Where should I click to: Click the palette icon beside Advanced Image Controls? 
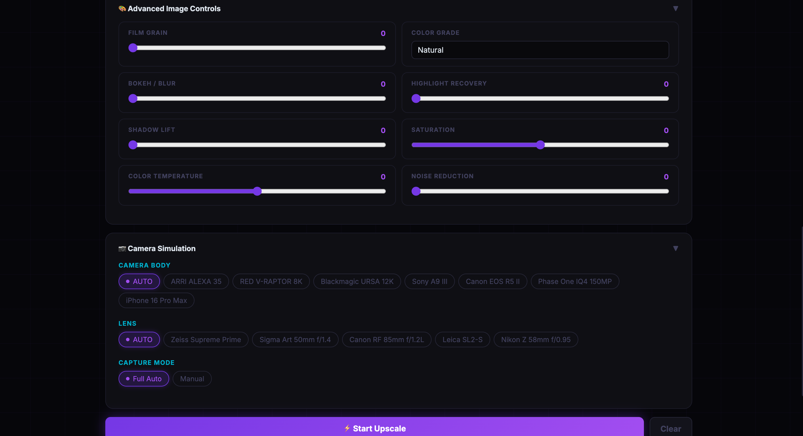(122, 8)
